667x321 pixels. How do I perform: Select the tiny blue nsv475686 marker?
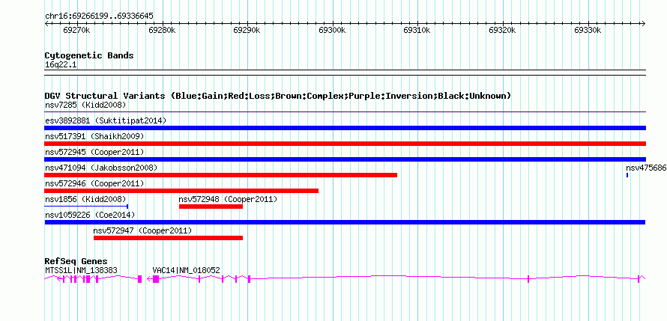click(x=627, y=175)
